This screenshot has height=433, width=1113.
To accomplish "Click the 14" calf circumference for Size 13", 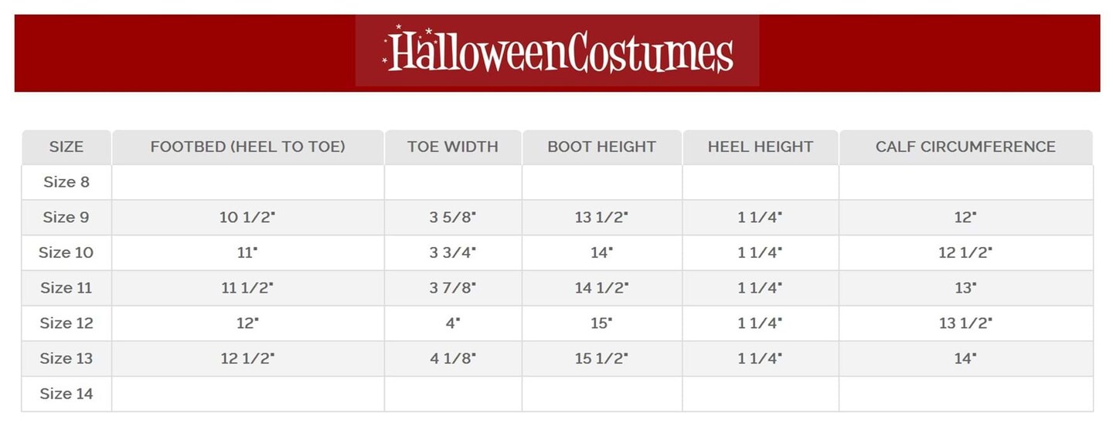I will click(x=965, y=358).
